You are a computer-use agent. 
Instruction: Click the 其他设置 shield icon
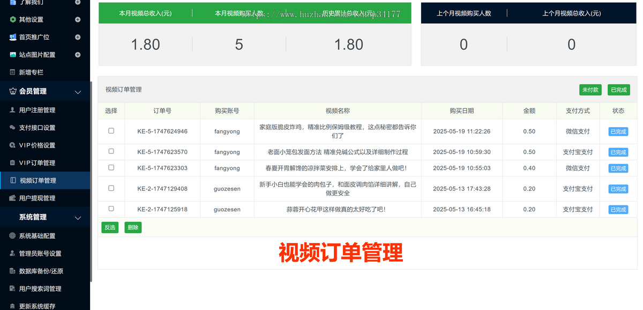tap(13, 19)
